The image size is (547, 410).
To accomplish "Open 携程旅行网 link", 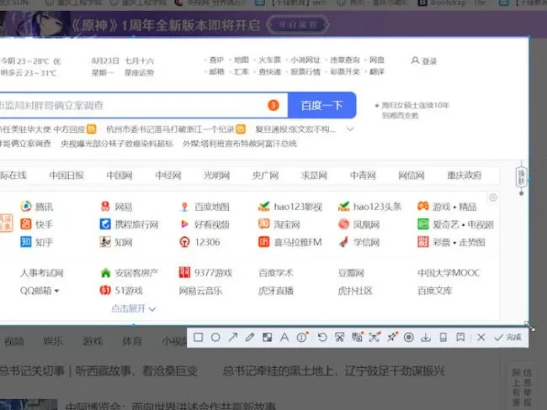I will (136, 224).
